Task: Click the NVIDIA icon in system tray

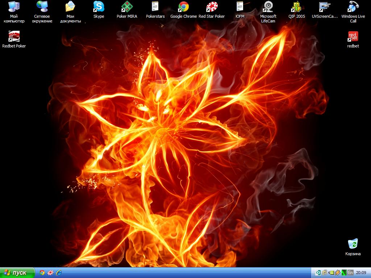Action: [331, 273]
